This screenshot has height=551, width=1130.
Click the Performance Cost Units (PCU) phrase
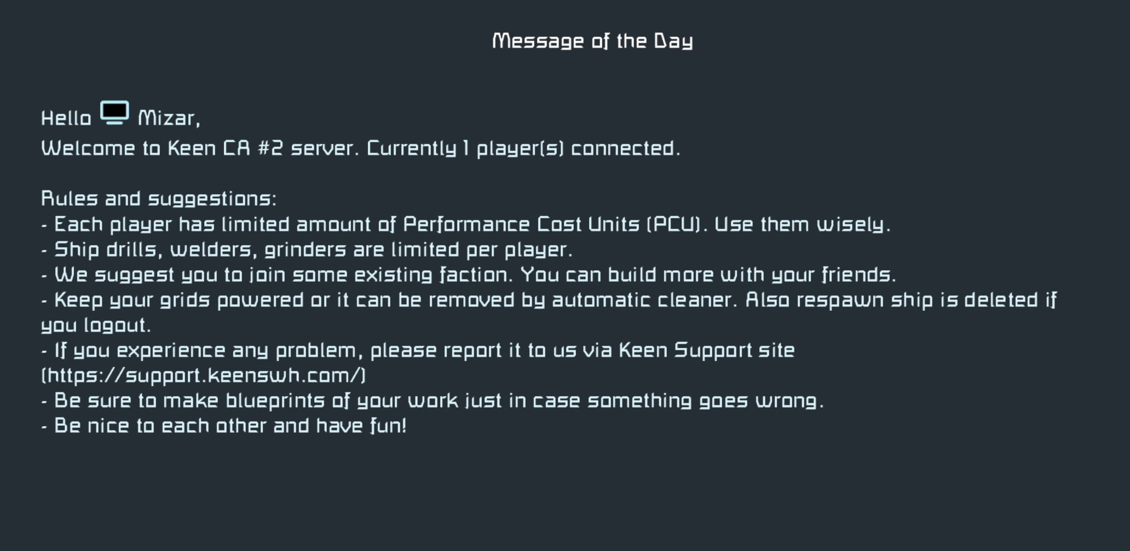(552, 224)
